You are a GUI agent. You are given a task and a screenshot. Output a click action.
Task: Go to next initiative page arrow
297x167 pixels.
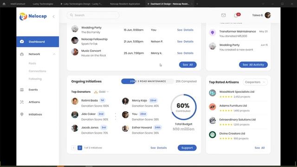(80, 148)
